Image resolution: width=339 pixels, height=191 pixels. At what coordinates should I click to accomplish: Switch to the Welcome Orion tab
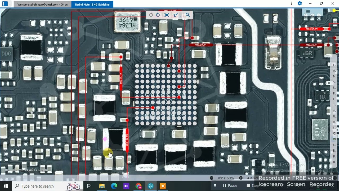(x=42, y=5)
